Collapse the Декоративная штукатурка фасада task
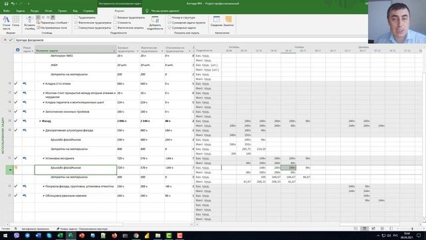Image resolution: width=426 pixels, height=240 pixels. tap(43, 131)
